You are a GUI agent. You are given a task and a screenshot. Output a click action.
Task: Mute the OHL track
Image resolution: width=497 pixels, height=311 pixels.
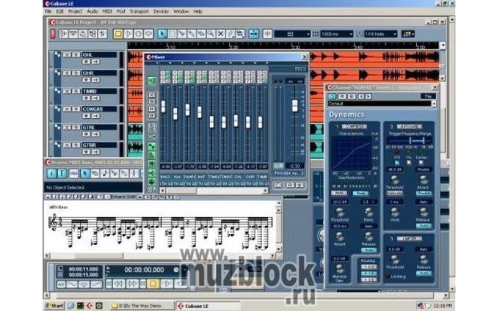point(66,55)
